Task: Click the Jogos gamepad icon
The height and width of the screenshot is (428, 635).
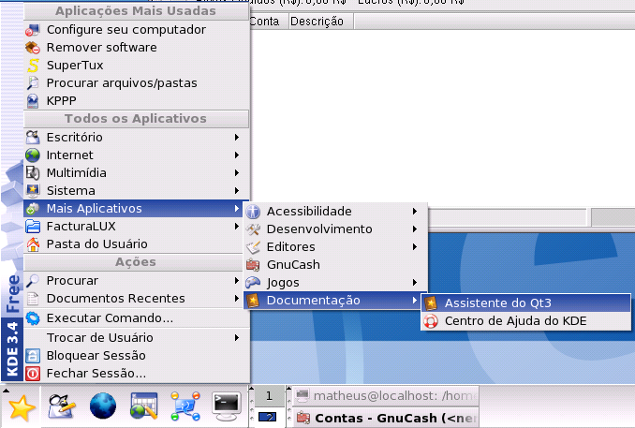Action: [x=253, y=283]
